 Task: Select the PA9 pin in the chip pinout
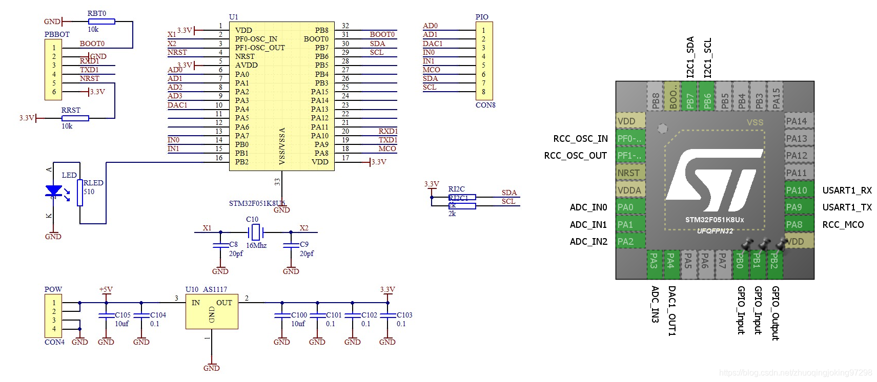click(799, 207)
